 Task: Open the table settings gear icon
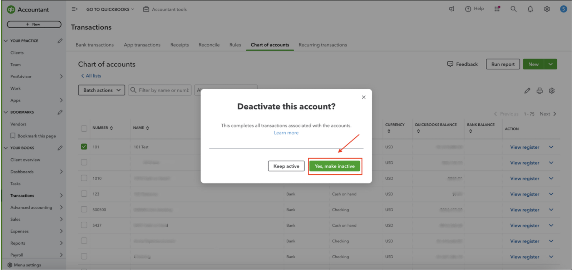[552, 90]
